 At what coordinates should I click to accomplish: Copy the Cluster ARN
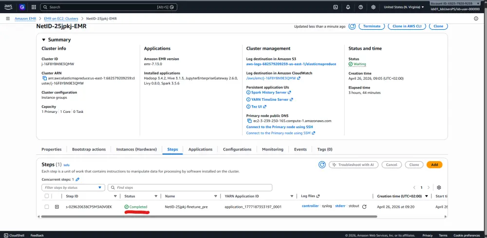pyautogui.click(x=44, y=78)
